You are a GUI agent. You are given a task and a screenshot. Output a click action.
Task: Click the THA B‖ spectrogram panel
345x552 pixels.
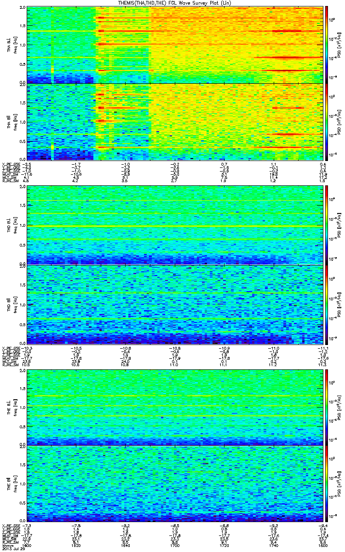(174, 121)
